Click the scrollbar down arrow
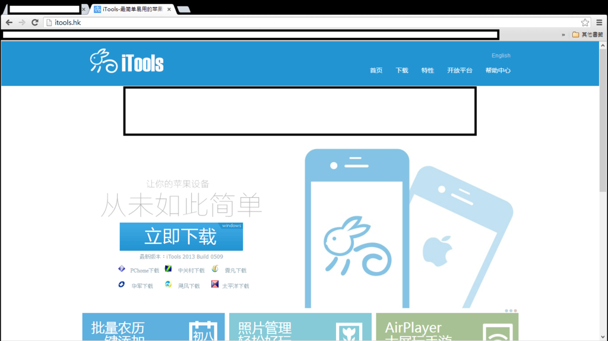 point(603,337)
